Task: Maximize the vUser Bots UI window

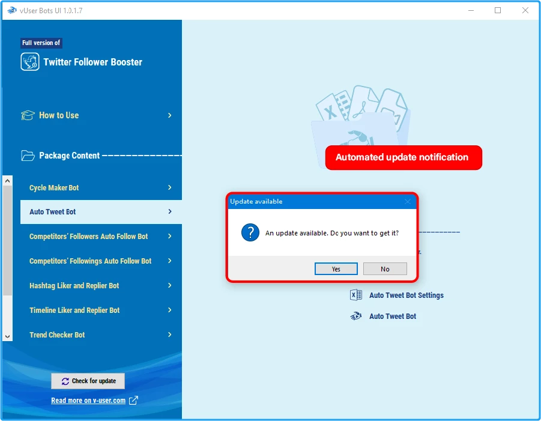Action: (498, 10)
